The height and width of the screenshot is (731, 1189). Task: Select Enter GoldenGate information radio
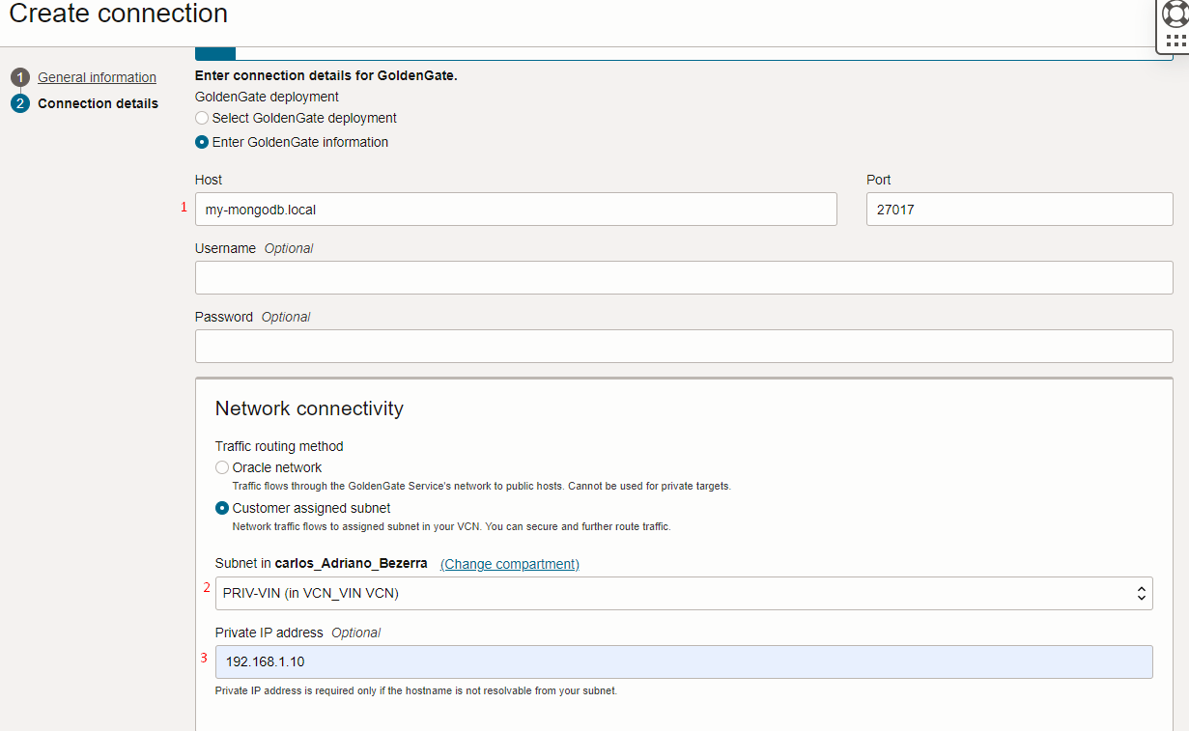point(202,142)
